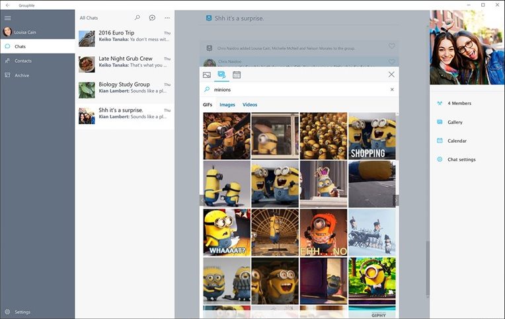The height and width of the screenshot is (319, 505).
Task: Go to next GIF page arrow
Action: 396,200
